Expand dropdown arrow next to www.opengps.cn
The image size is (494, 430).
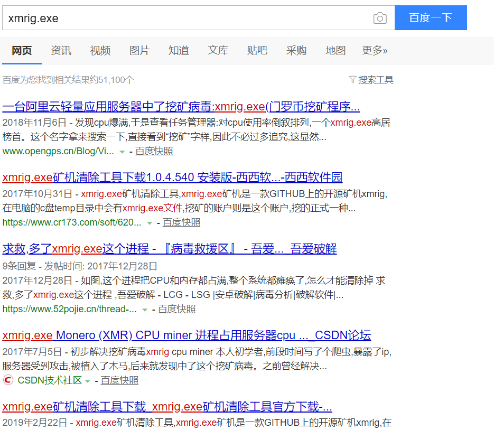pyautogui.click(x=122, y=152)
